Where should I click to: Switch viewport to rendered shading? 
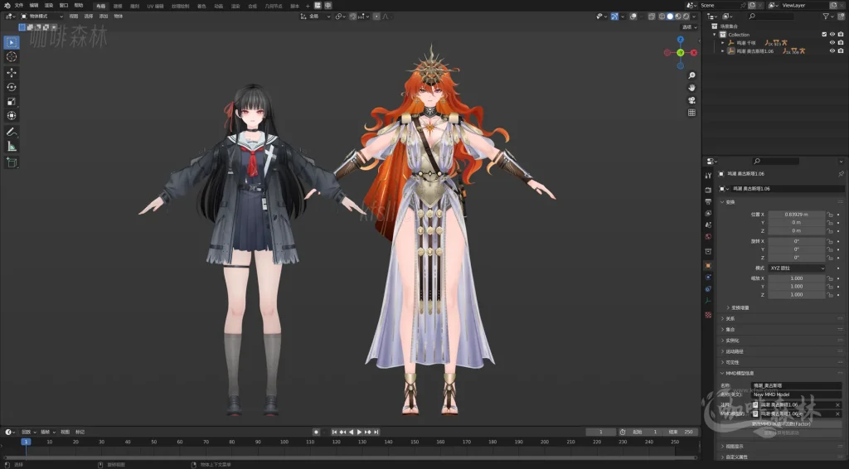coord(686,17)
